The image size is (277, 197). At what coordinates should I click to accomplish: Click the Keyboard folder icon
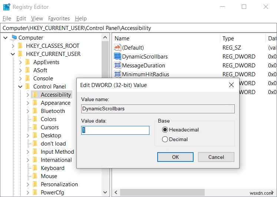pos(35,168)
